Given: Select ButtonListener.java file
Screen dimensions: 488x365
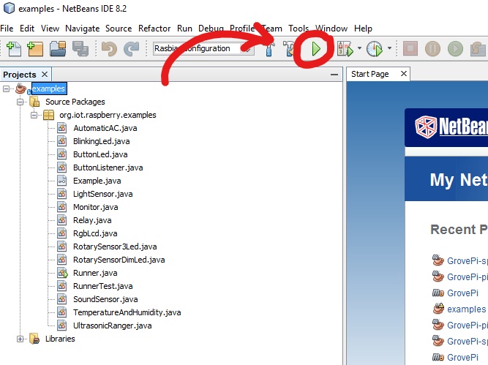Looking at the screenshot, I should click(108, 168).
